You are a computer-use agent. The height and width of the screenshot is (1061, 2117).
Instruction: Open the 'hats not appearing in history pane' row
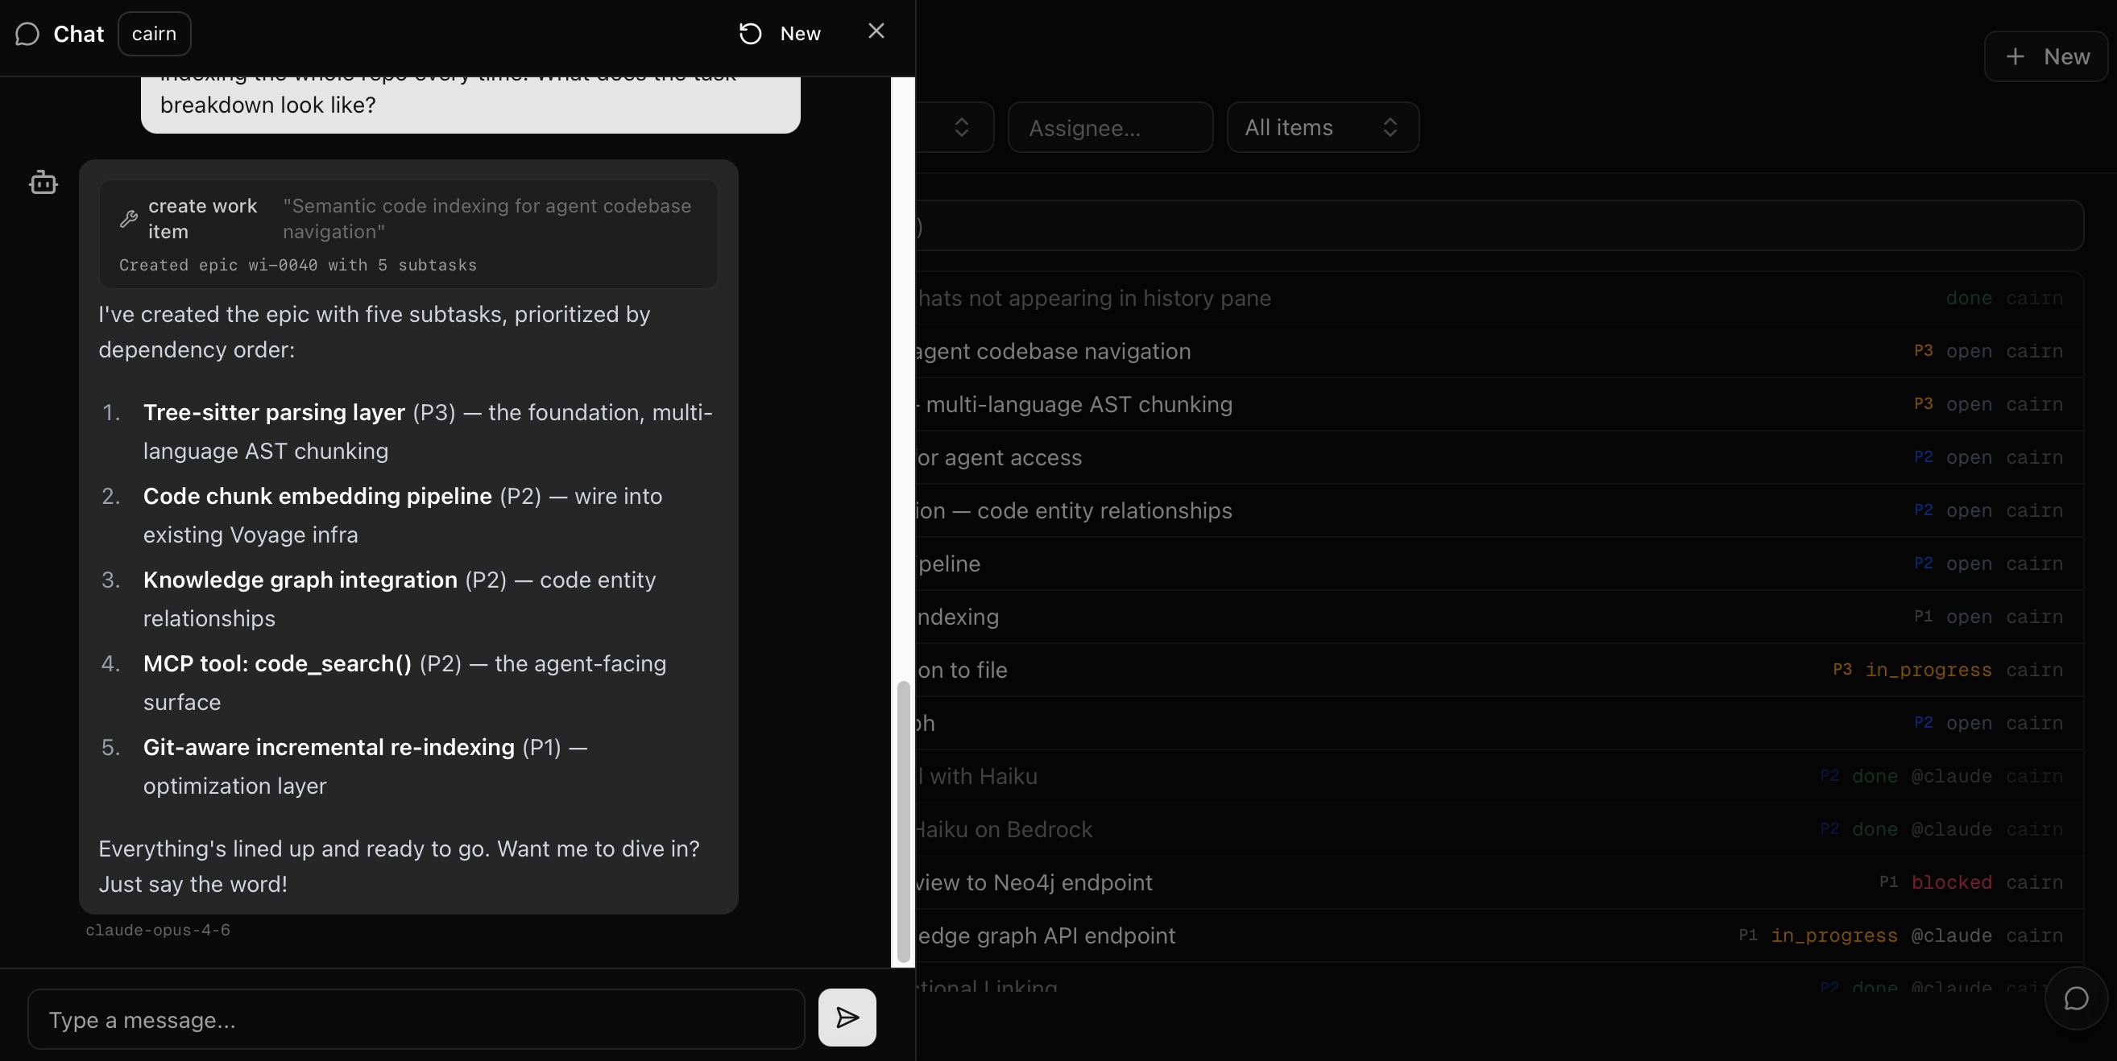click(1500, 298)
